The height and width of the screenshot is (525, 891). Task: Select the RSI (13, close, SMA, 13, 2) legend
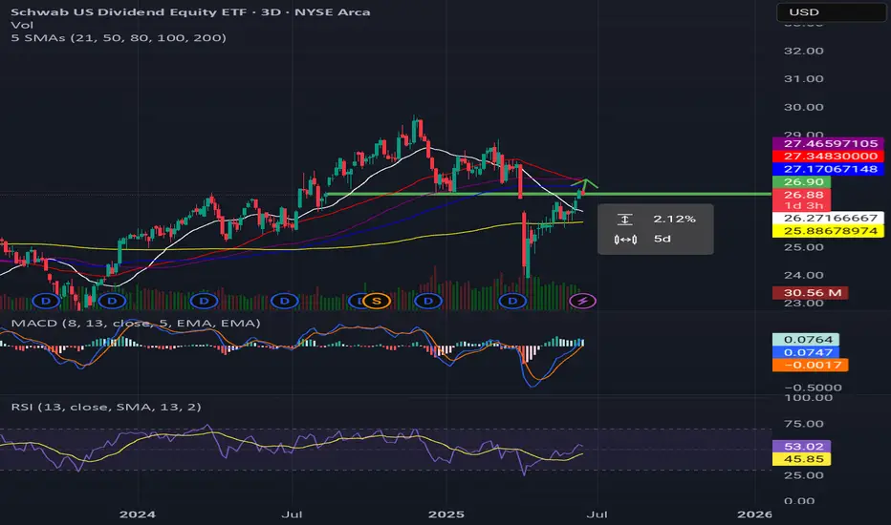(x=106, y=407)
